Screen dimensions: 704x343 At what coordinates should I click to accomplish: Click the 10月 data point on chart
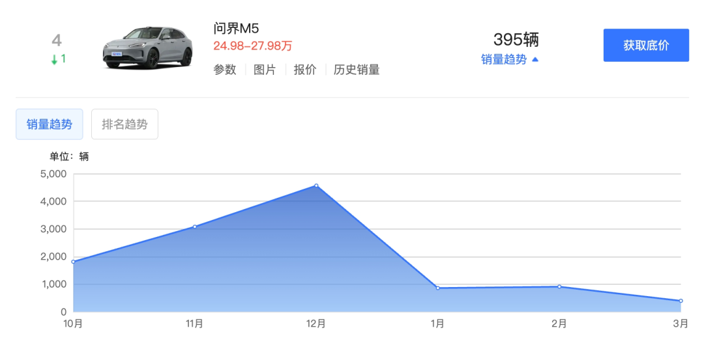[73, 262]
